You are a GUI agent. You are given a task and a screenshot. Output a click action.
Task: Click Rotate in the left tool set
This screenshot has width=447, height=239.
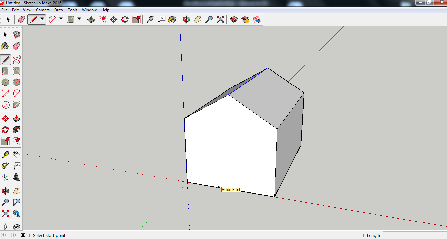5,130
